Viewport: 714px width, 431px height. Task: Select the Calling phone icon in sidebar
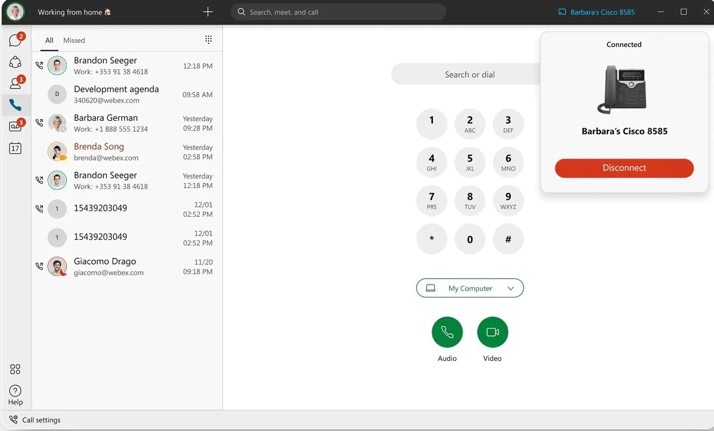(15, 105)
